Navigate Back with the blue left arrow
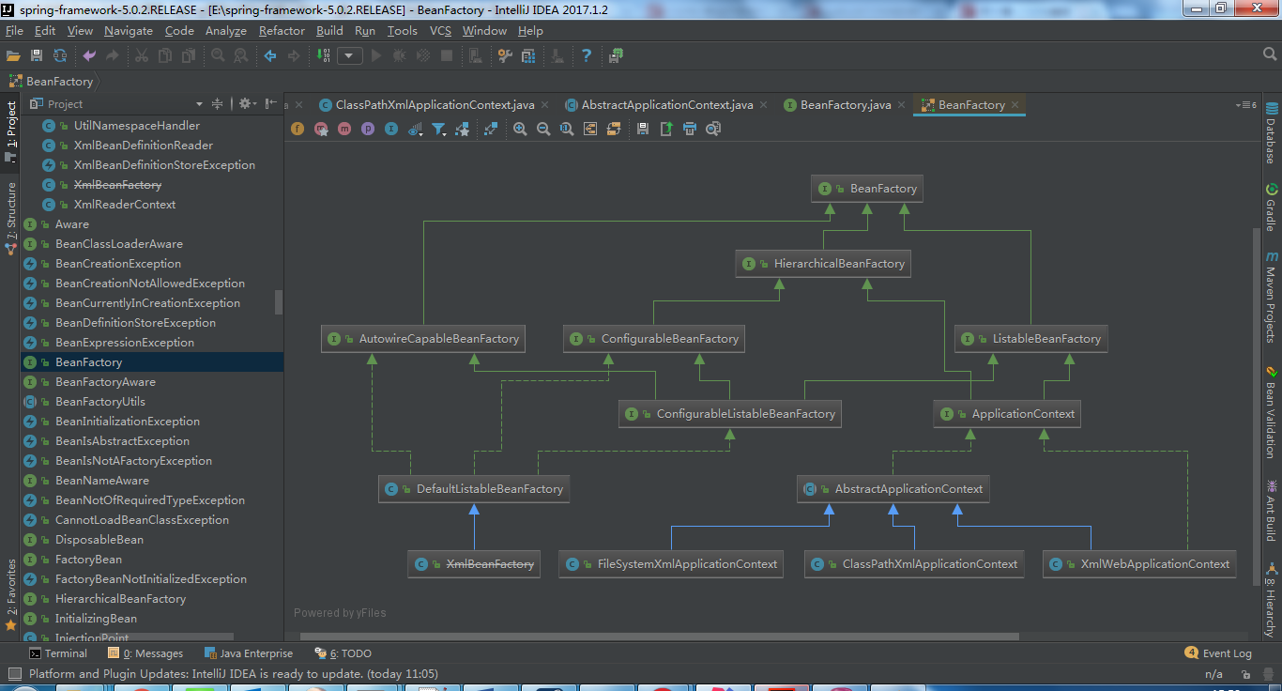 (270, 56)
